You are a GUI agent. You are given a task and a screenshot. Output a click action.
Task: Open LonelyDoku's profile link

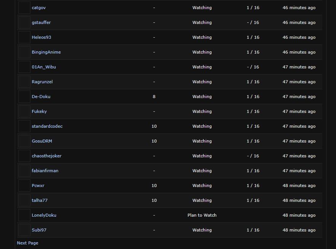44,215
